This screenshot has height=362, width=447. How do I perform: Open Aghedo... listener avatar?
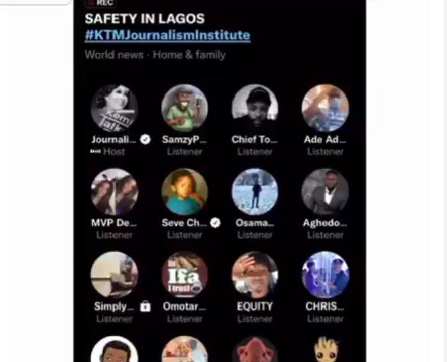[x=325, y=192]
